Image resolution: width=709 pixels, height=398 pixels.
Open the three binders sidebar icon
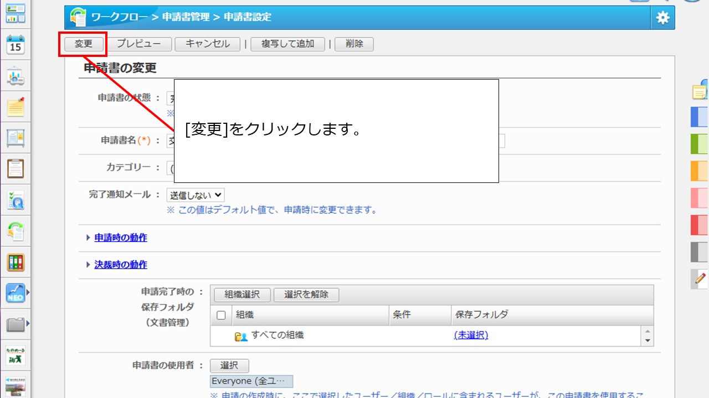(15, 262)
